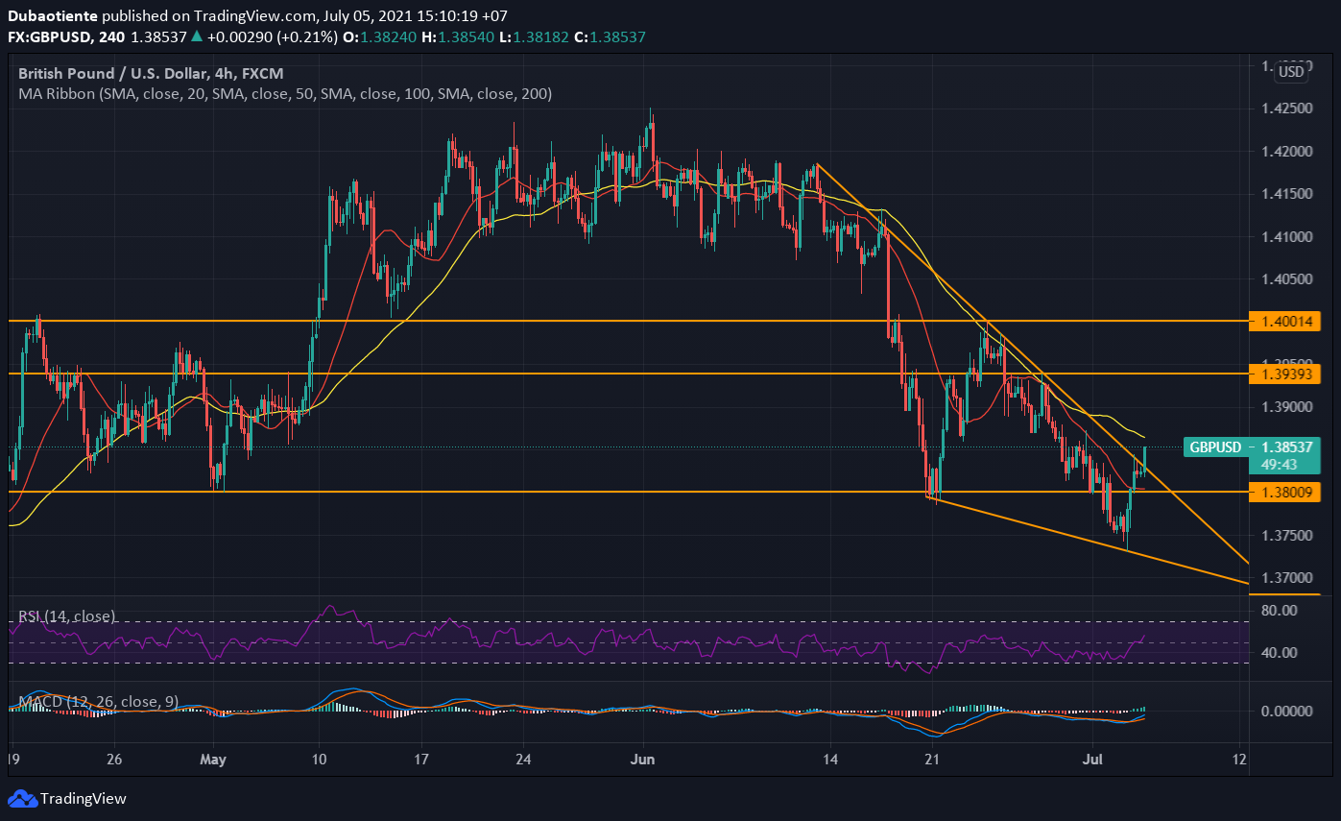Click the +0.00290 (+0.21%) change value
The width and height of the screenshot is (1341, 821).
tap(272, 36)
